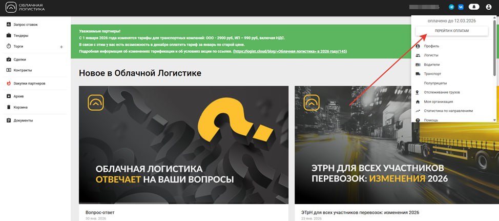Image resolution: width=499 pixels, height=221 pixels.
Task: Open Документы in the left sidebar
Action: point(24,120)
